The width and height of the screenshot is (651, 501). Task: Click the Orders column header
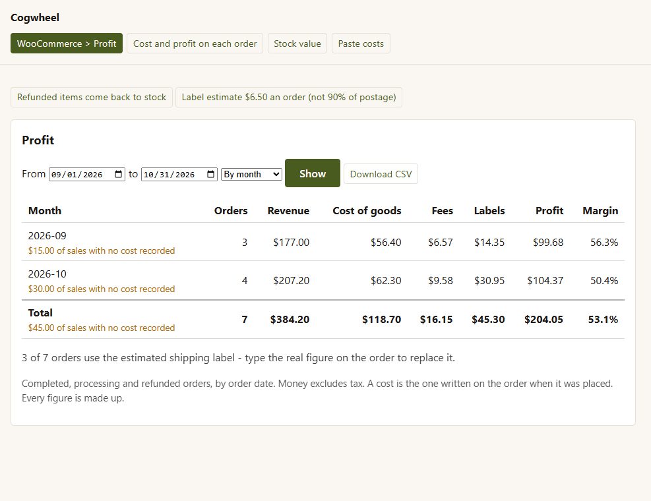[231, 211]
